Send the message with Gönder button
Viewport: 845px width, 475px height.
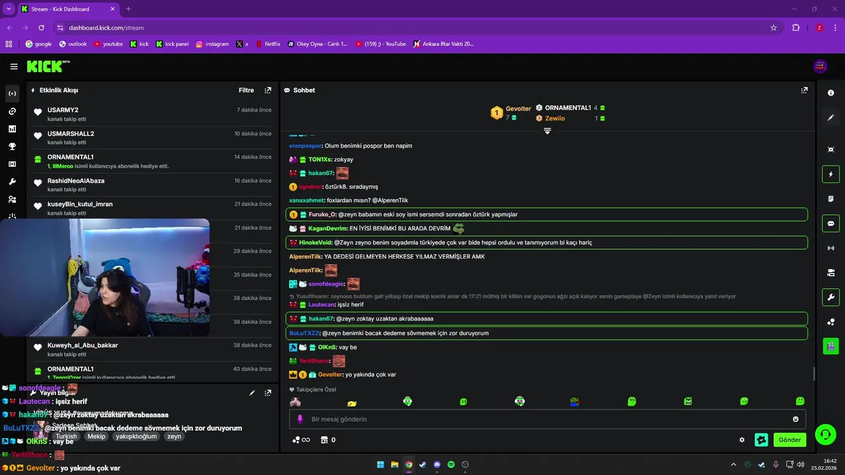click(x=790, y=440)
